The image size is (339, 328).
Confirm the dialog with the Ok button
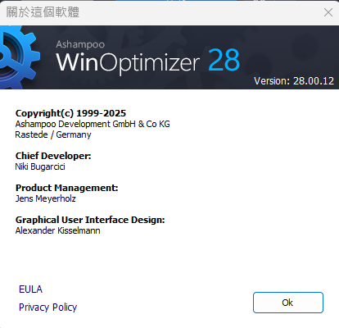[288, 303]
